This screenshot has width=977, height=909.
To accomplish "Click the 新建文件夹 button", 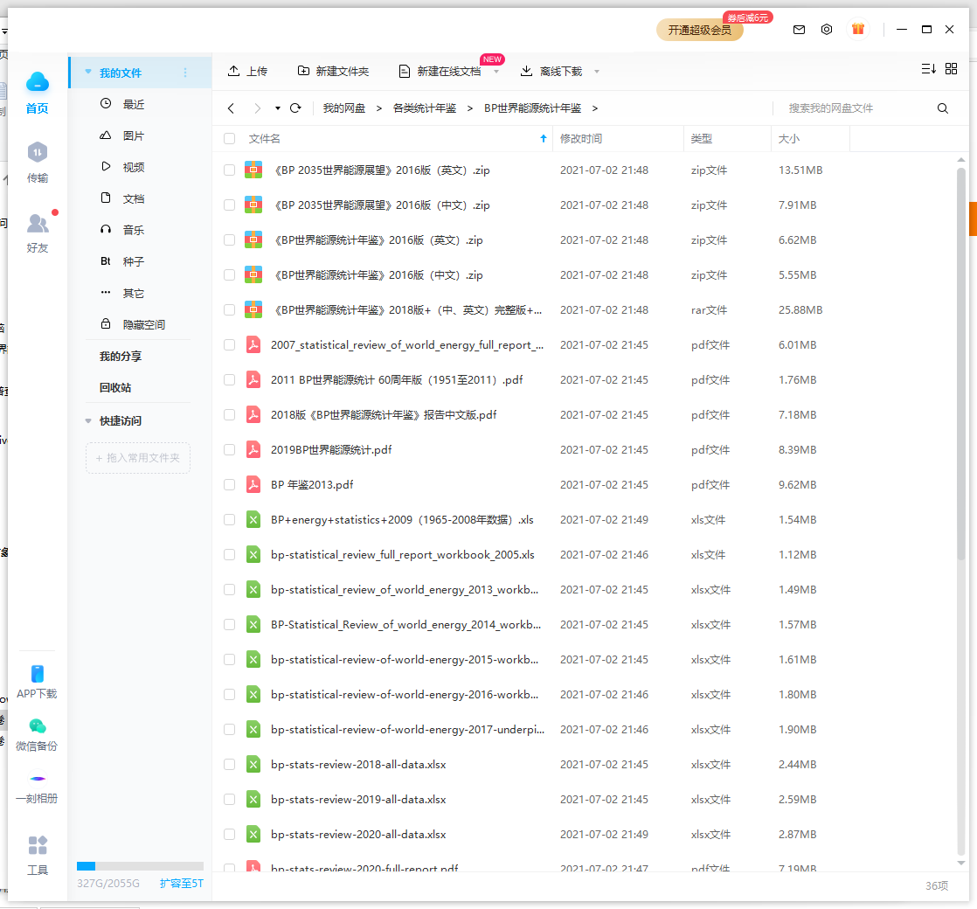I will tap(333, 71).
